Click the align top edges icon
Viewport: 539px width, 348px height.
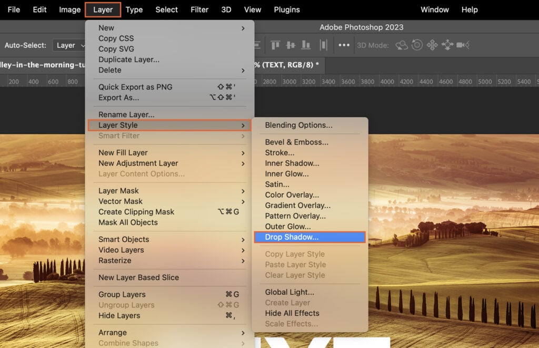coord(275,46)
